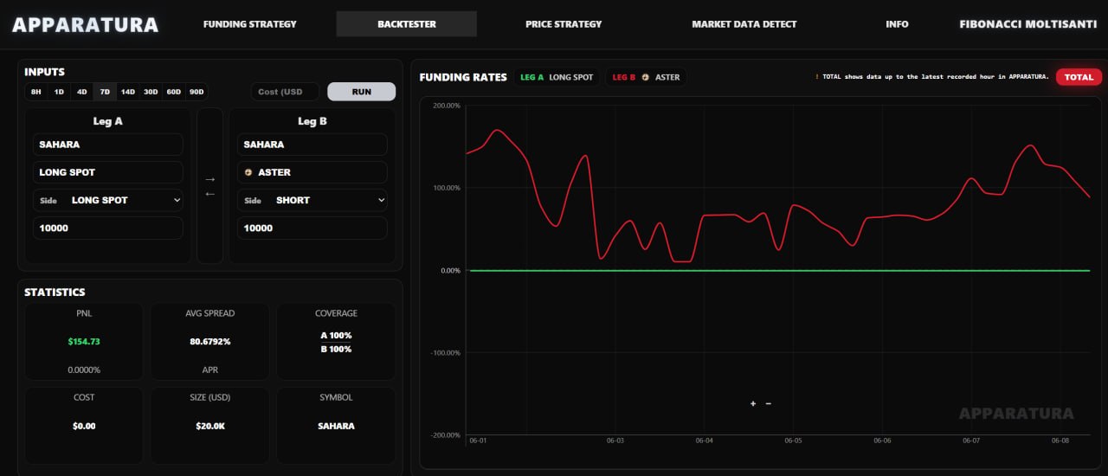Click the zoom out minus icon on chart
This screenshot has width=1108, height=476.
(768, 403)
